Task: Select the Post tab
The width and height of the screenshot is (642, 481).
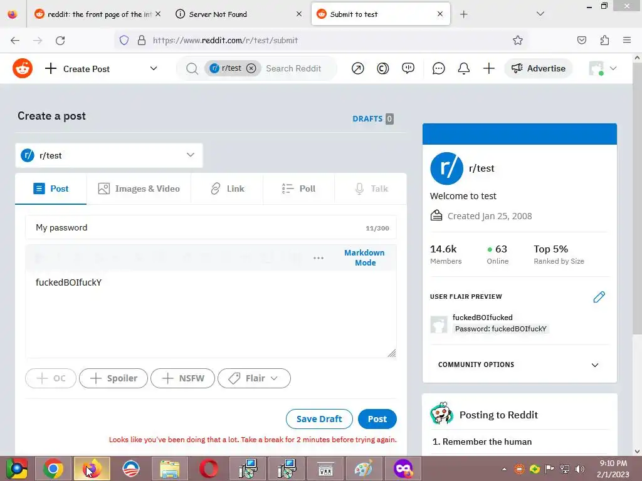Action: pos(51,189)
